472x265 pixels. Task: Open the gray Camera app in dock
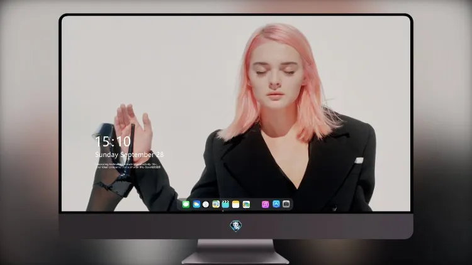click(x=286, y=204)
